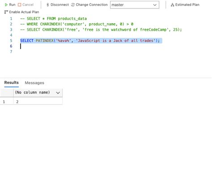Click the Estimated Plan tree icon

172,5
